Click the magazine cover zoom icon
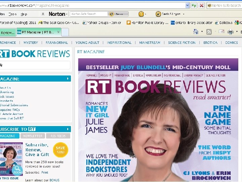Image resolution: width=242 pixels, height=182 pixels. (17, 170)
